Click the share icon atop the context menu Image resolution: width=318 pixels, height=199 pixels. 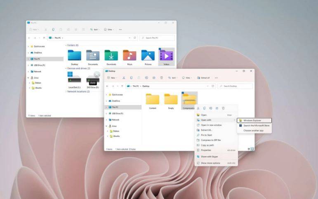click(x=217, y=108)
